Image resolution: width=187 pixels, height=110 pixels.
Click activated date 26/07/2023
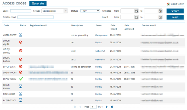(129, 79)
